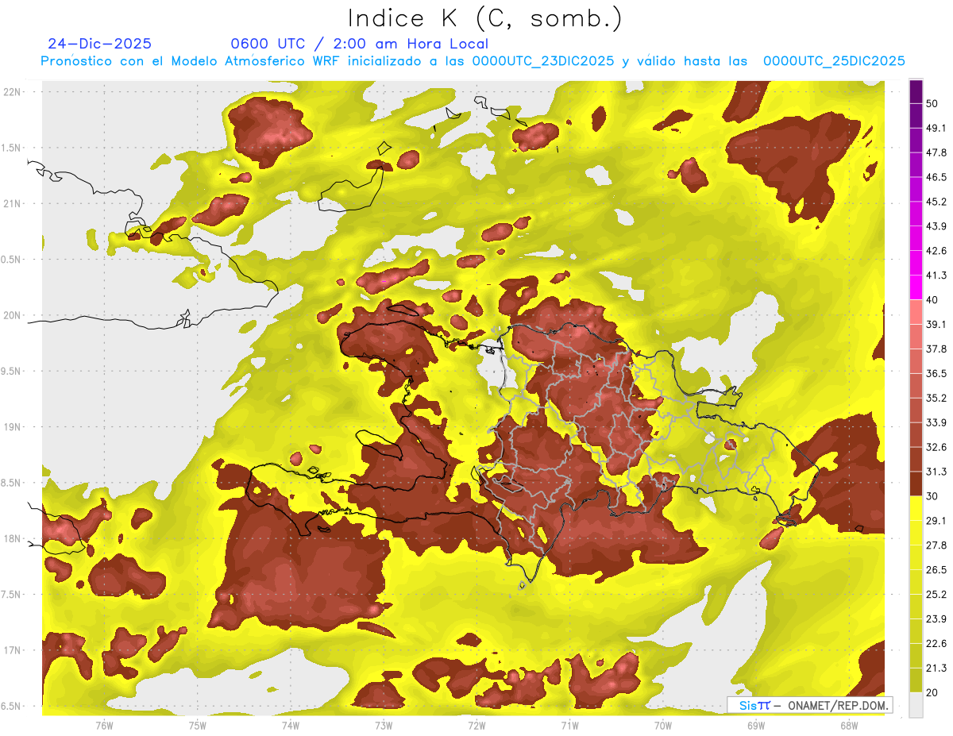The width and height of the screenshot is (953, 736).
Task: Select the magenta swatch between 41.3 and 40
Action: pyautogui.click(x=916, y=287)
